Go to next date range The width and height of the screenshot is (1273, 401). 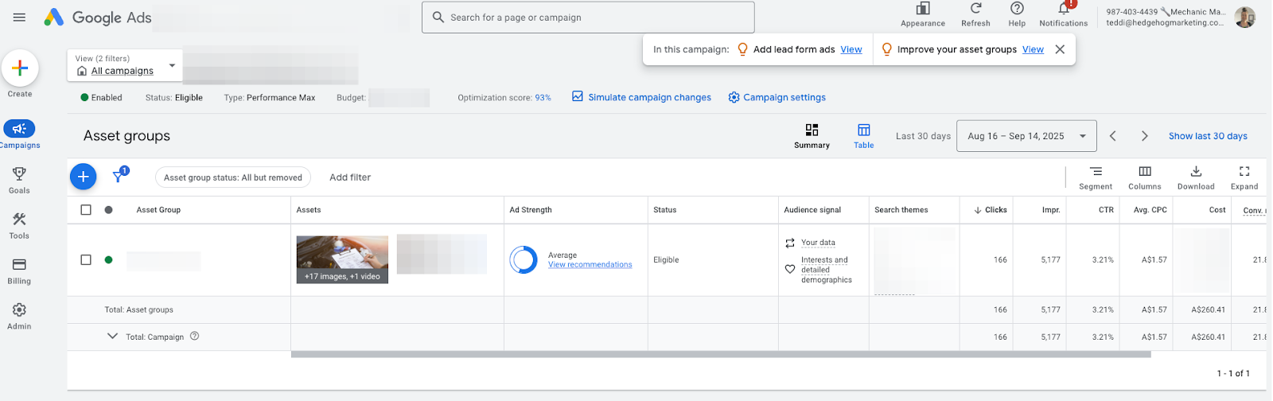pos(1144,136)
